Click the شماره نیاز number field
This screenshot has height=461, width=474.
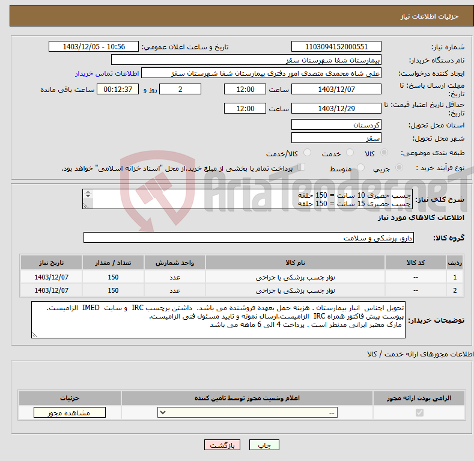pos(336,47)
